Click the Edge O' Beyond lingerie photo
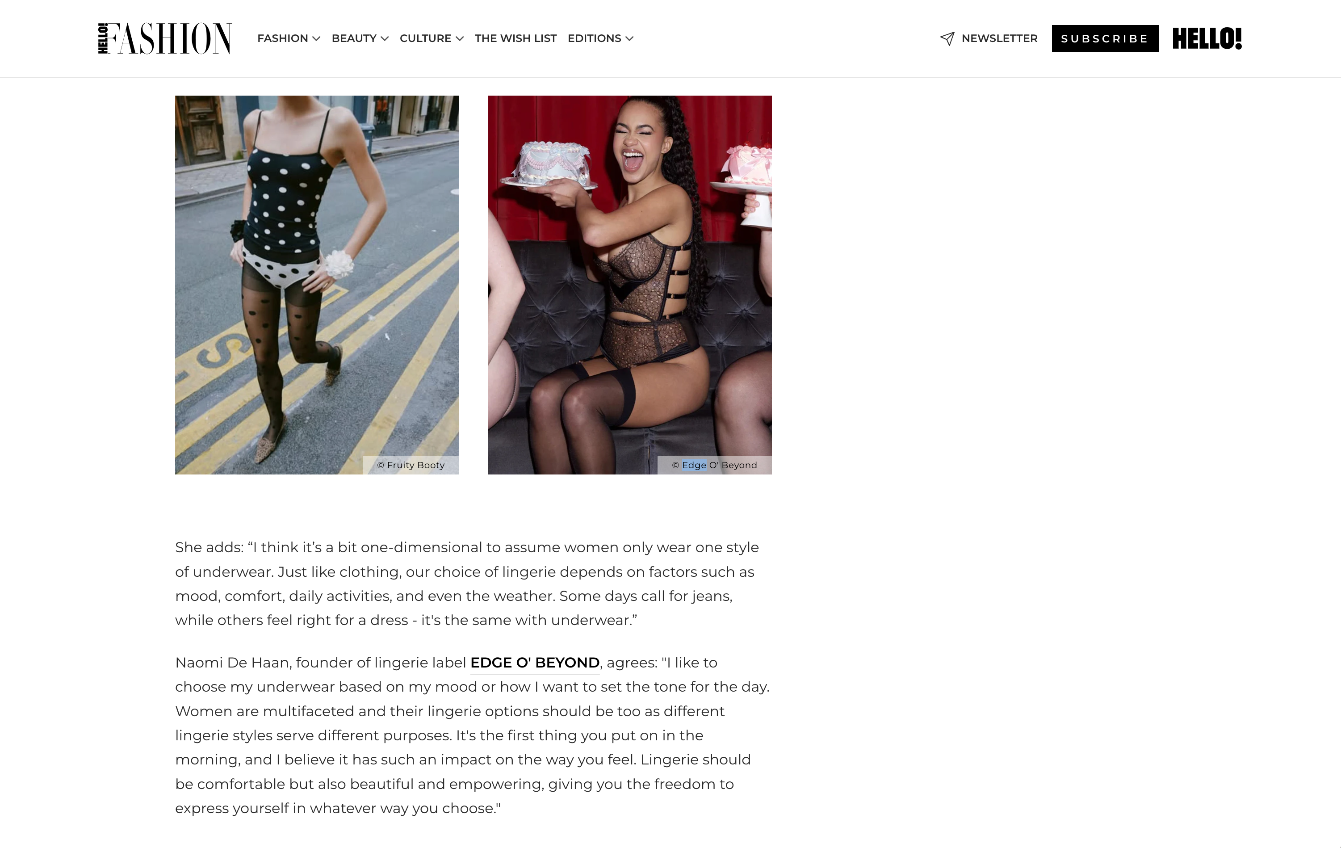This screenshot has width=1341, height=848. point(629,285)
